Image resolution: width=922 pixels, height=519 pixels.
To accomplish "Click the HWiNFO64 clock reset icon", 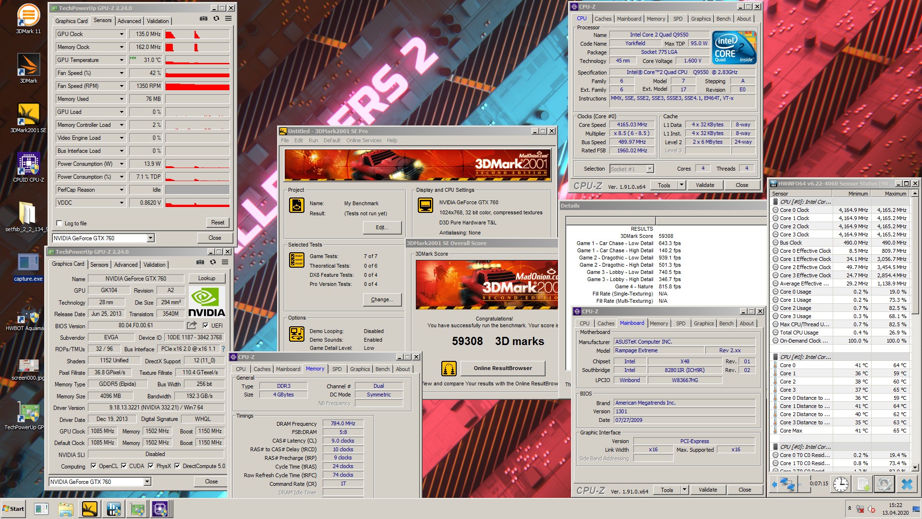I will click(x=840, y=484).
